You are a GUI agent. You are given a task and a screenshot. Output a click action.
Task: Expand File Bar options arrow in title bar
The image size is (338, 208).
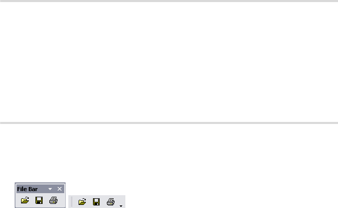(50, 189)
